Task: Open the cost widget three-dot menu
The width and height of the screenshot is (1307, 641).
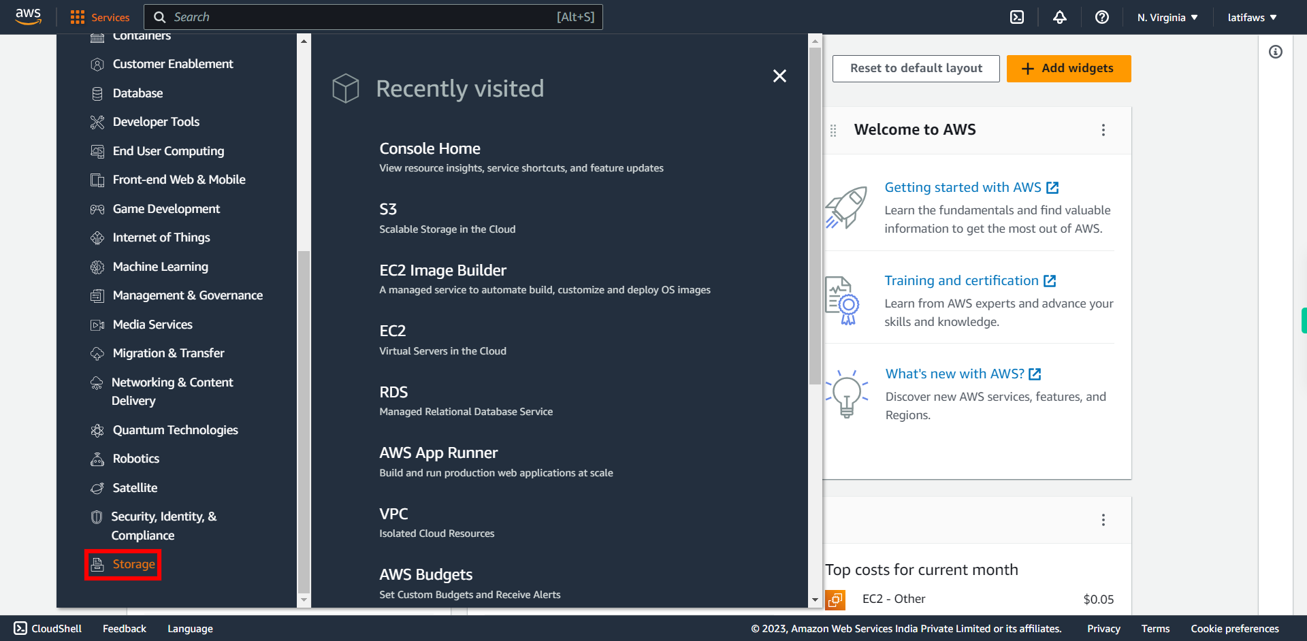Action: click(1103, 520)
